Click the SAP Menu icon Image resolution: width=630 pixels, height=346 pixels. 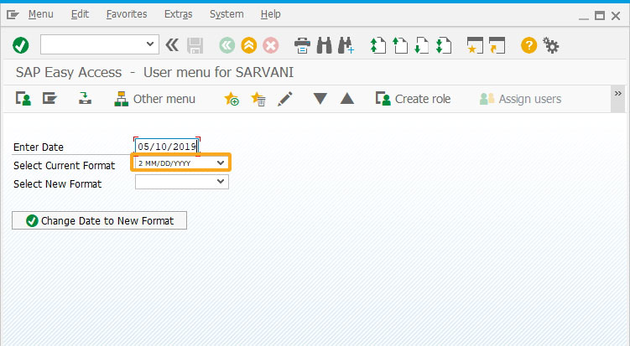(49, 98)
